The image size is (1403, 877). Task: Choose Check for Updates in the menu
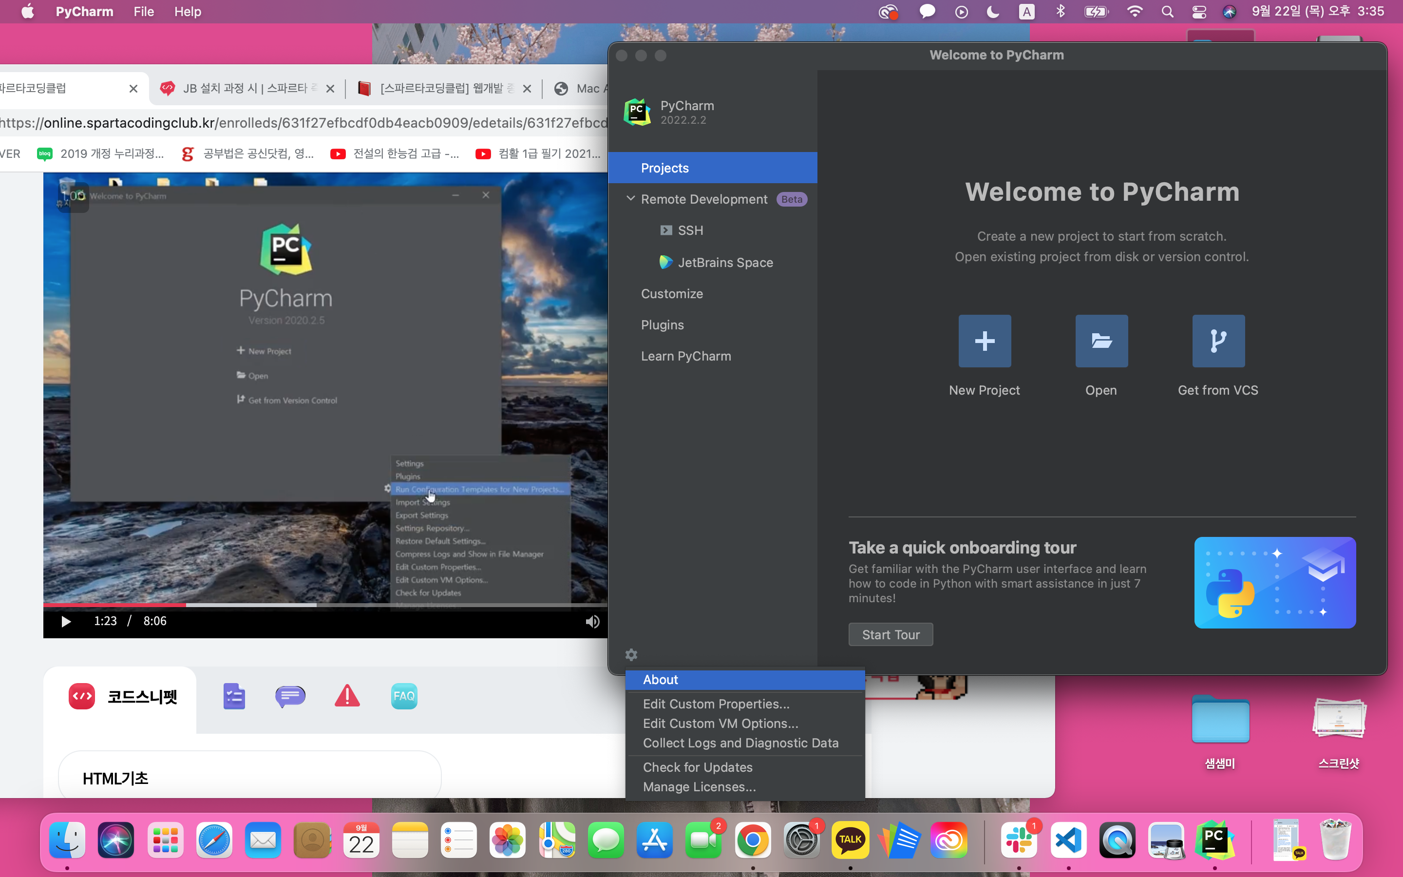(x=745, y=767)
